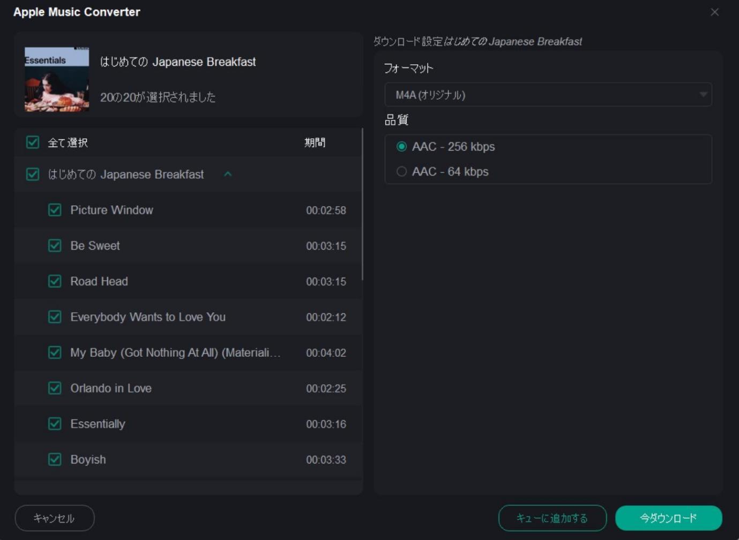
Task: Click the 今ダウンロード download now button
Action: pyautogui.click(x=668, y=518)
